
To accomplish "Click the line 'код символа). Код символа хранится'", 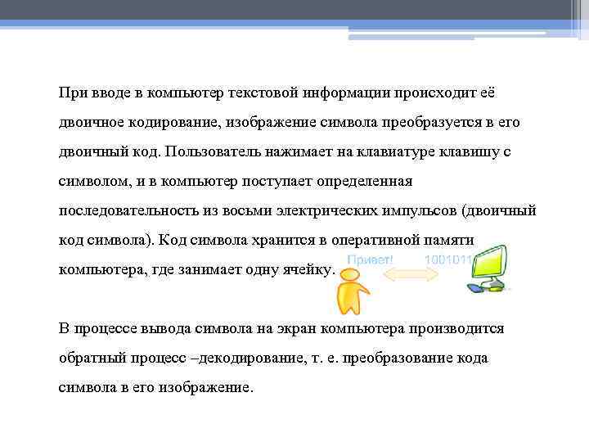I will (x=267, y=240).
